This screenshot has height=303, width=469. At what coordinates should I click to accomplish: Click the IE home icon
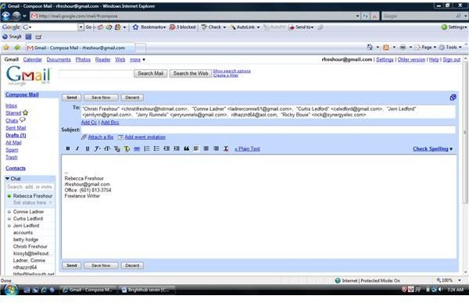click(370, 47)
